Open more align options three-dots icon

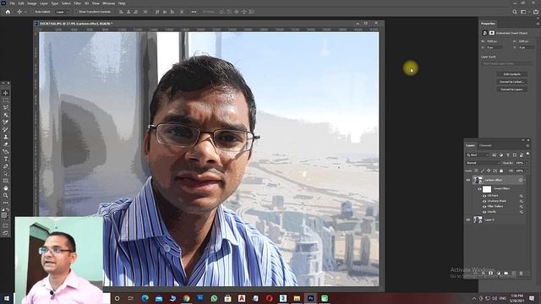(x=194, y=12)
